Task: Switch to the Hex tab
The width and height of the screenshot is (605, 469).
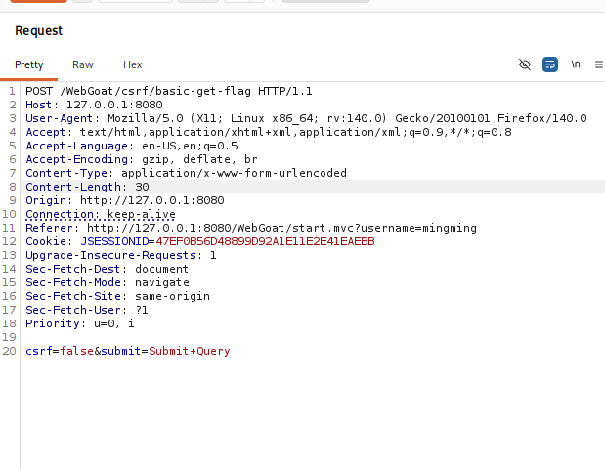Action: (x=132, y=64)
